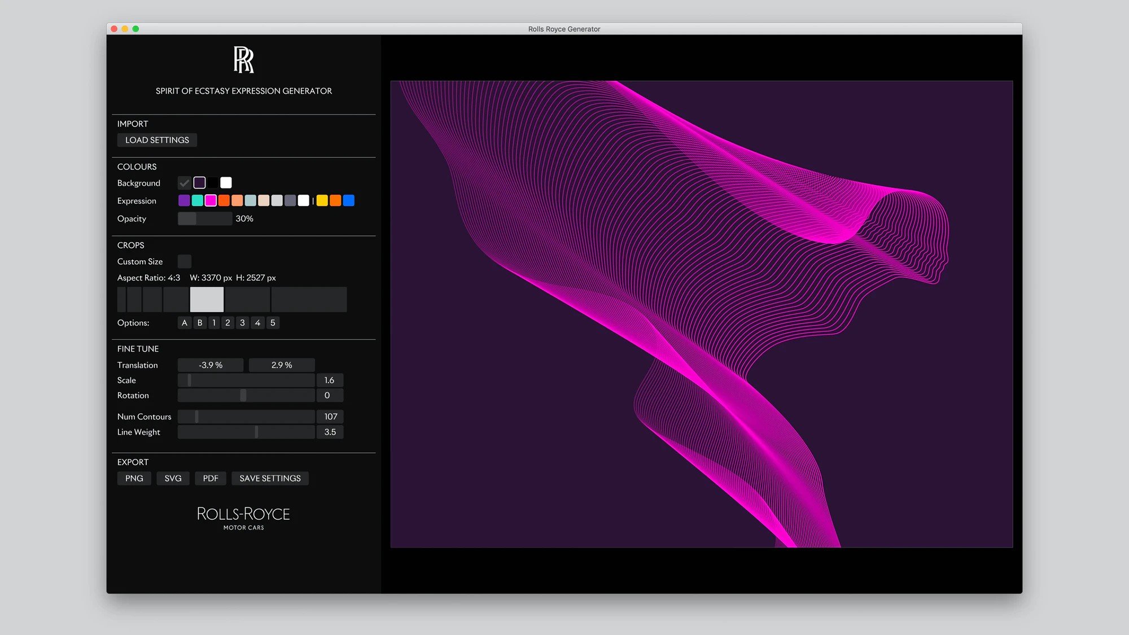The width and height of the screenshot is (1129, 635).
Task: Export artwork as PNG
Action: [x=134, y=478]
